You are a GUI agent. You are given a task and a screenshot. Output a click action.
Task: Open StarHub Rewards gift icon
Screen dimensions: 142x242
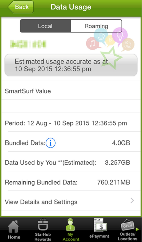43,224
